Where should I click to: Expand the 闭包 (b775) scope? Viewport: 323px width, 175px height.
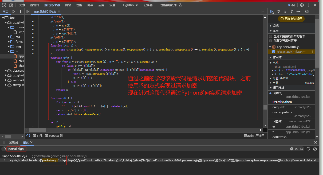pyautogui.click(x=271, y=79)
